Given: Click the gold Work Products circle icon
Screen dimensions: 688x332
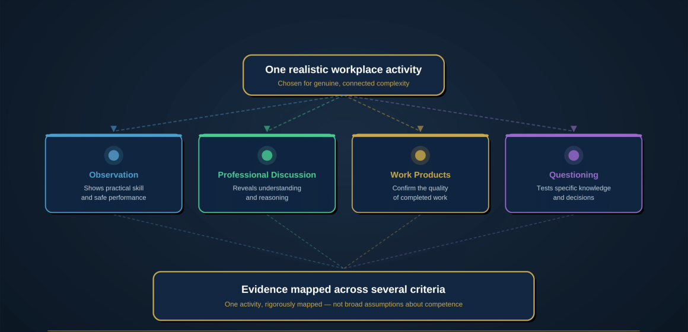Looking at the screenshot, I should tap(421, 155).
